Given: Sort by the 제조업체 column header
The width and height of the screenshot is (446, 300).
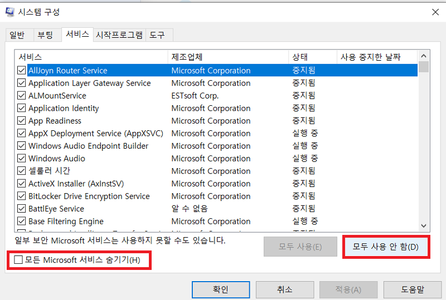Looking at the screenshot, I should tap(228, 57).
